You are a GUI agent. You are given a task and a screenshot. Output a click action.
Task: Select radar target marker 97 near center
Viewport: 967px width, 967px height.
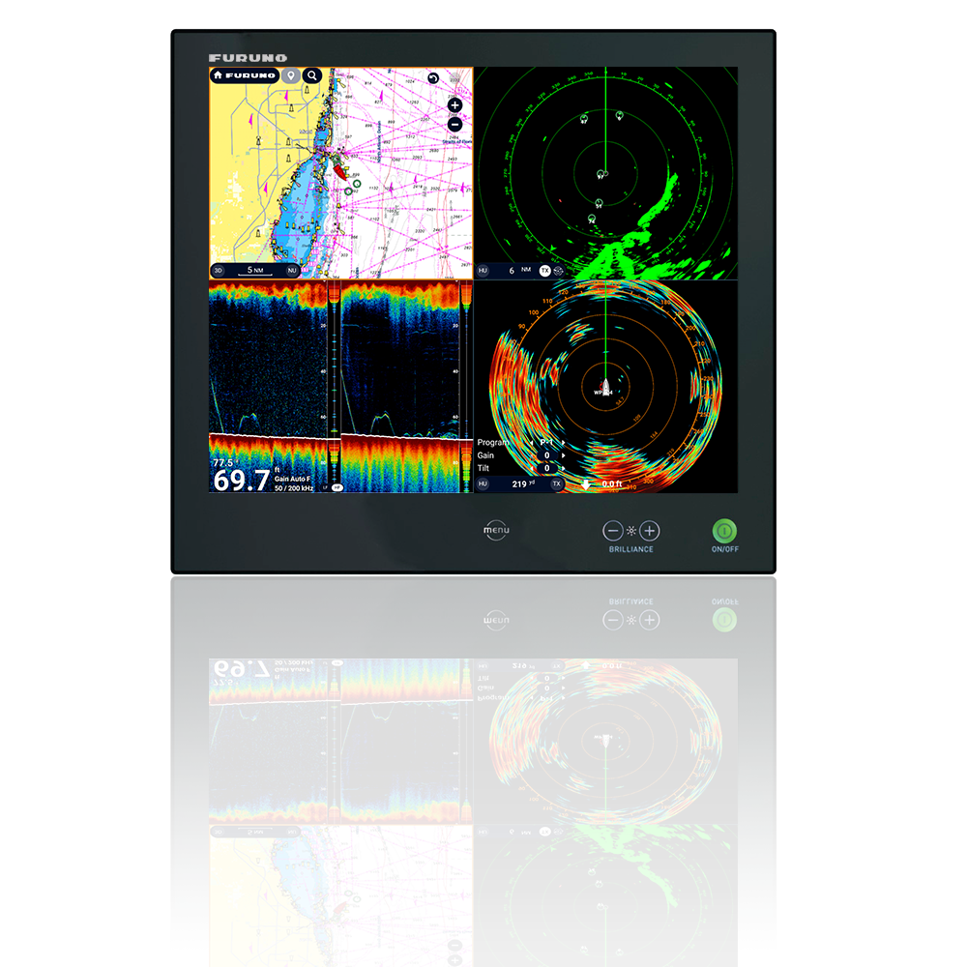point(601,175)
